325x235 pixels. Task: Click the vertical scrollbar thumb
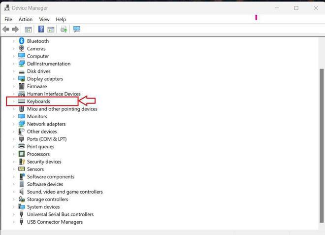point(322,146)
